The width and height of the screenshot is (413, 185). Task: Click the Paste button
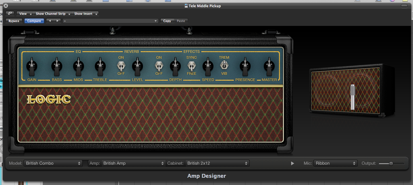[181, 21]
